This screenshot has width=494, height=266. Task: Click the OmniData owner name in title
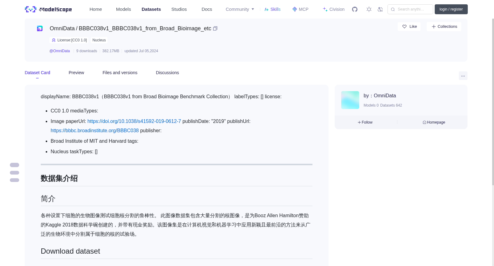point(62,28)
